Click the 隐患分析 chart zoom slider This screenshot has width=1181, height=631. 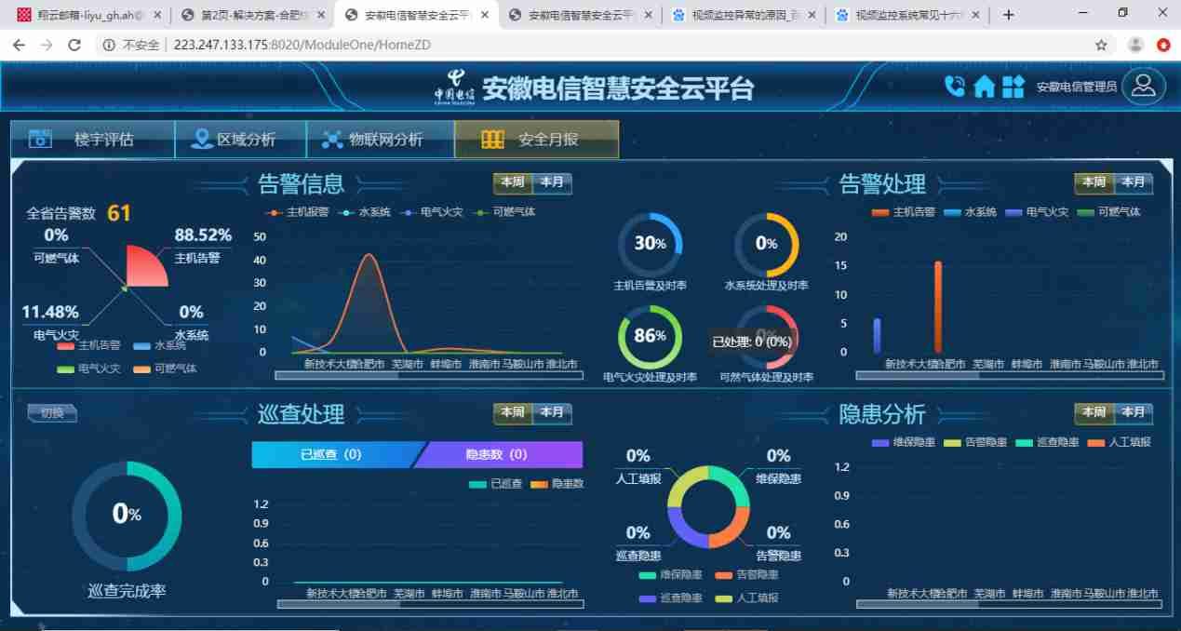(x=1010, y=604)
